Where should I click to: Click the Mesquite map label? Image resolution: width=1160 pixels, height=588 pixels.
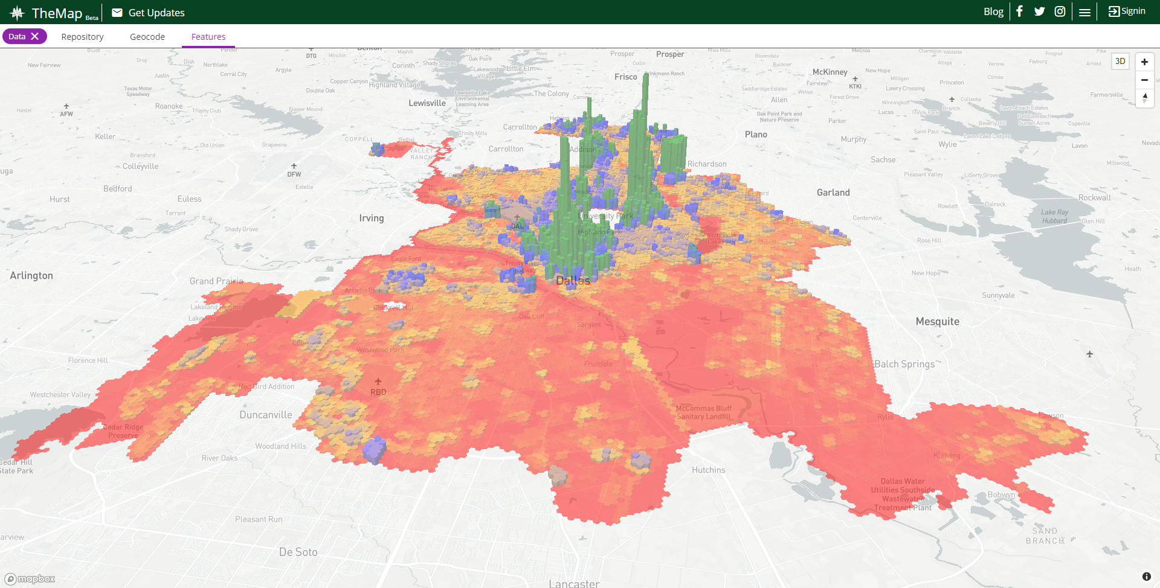click(x=937, y=322)
